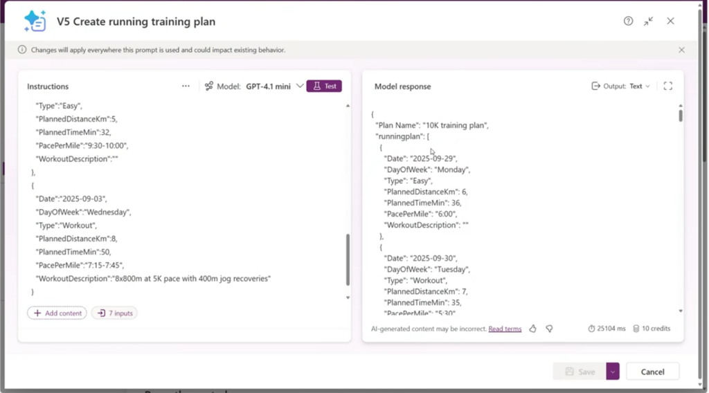Open the GPT-4.1 mini model dropdown

point(299,86)
